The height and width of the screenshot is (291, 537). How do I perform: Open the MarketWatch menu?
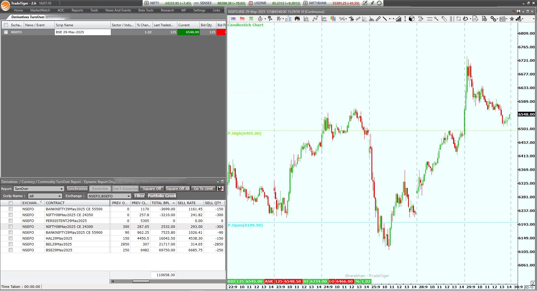tap(40, 10)
